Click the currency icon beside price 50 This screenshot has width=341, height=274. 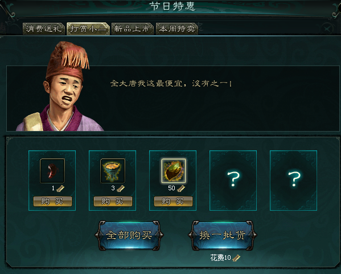[x=181, y=189]
